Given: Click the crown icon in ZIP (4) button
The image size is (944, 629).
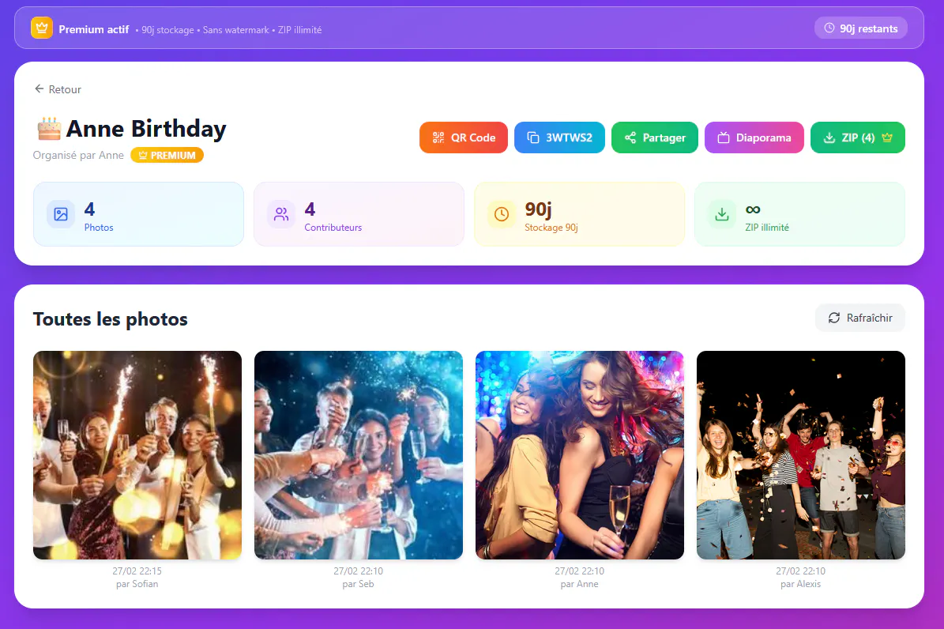Looking at the screenshot, I should tap(887, 137).
